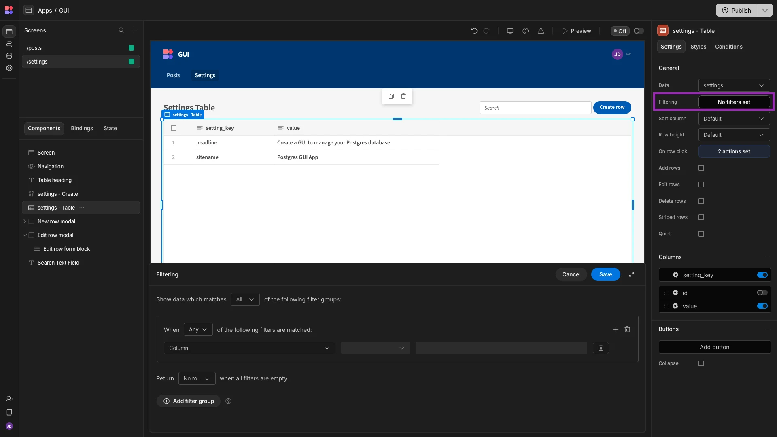Open the invite users icon

point(9,399)
